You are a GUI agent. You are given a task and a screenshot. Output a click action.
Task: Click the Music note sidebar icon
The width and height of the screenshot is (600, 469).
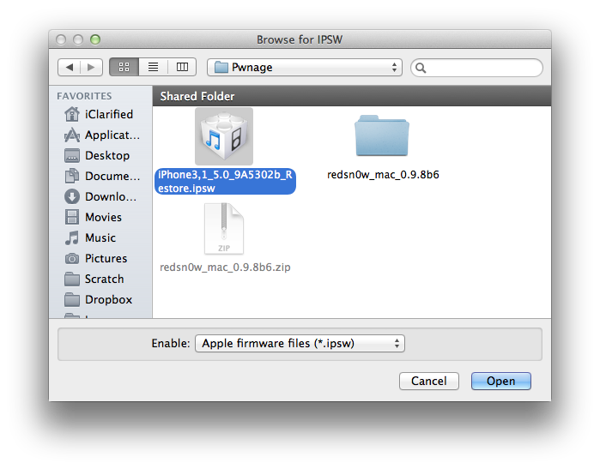[72, 238]
